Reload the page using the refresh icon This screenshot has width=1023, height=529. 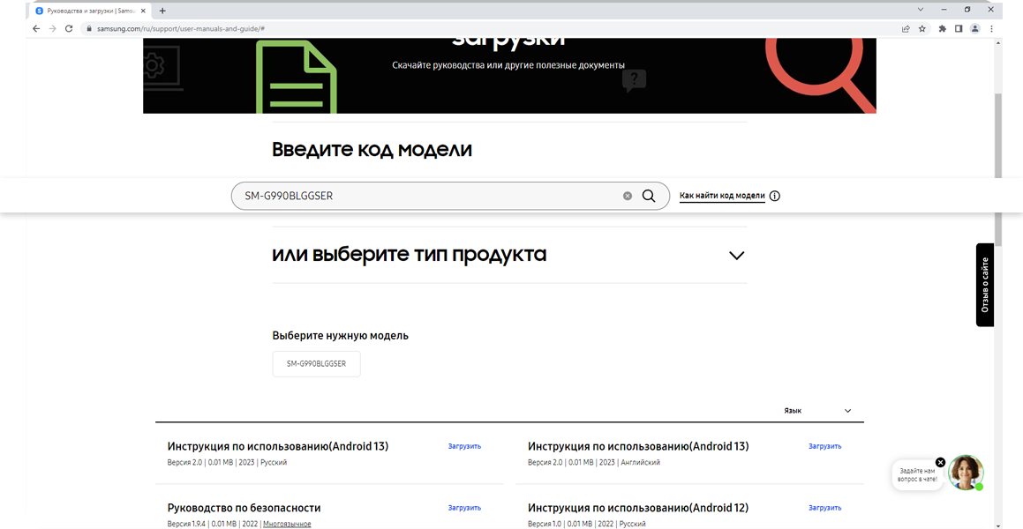(x=69, y=29)
